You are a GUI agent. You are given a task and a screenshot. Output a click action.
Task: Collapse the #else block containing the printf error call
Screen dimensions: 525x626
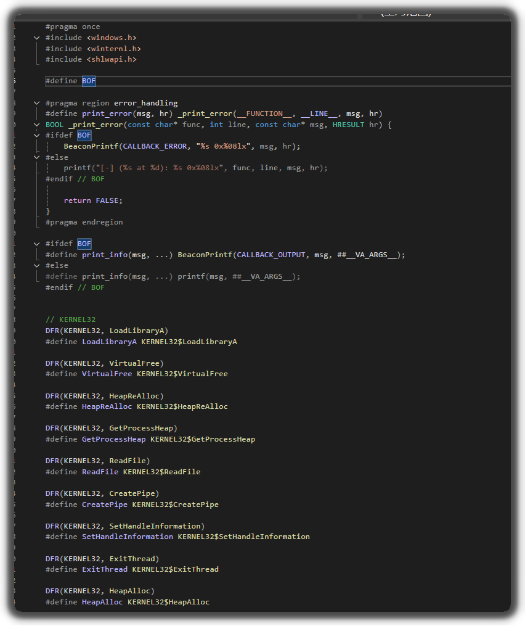coord(37,157)
